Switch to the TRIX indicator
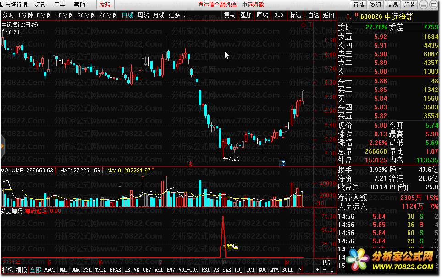 [100, 270]
